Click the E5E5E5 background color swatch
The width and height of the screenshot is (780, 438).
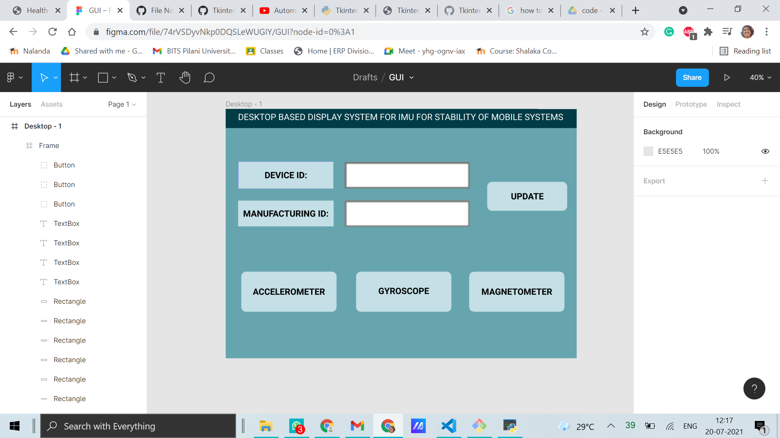(648, 151)
